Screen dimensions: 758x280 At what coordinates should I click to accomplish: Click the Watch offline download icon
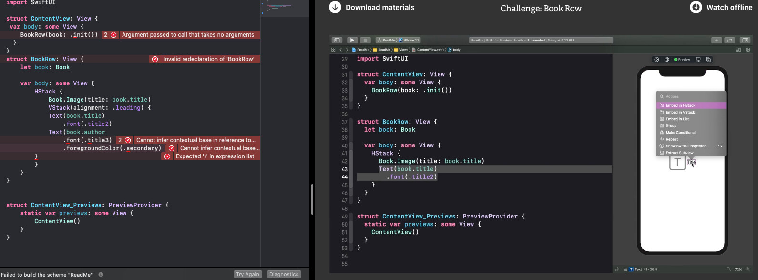click(696, 7)
